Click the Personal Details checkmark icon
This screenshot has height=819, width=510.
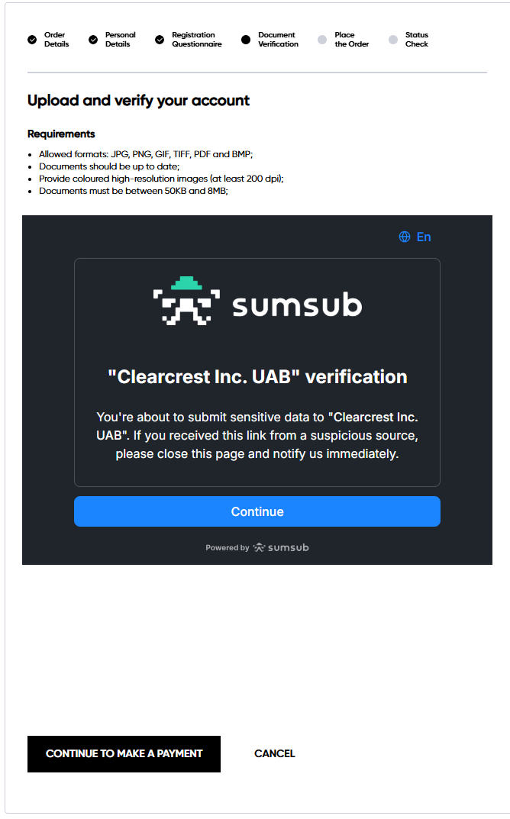pyautogui.click(x=93, y=40)
